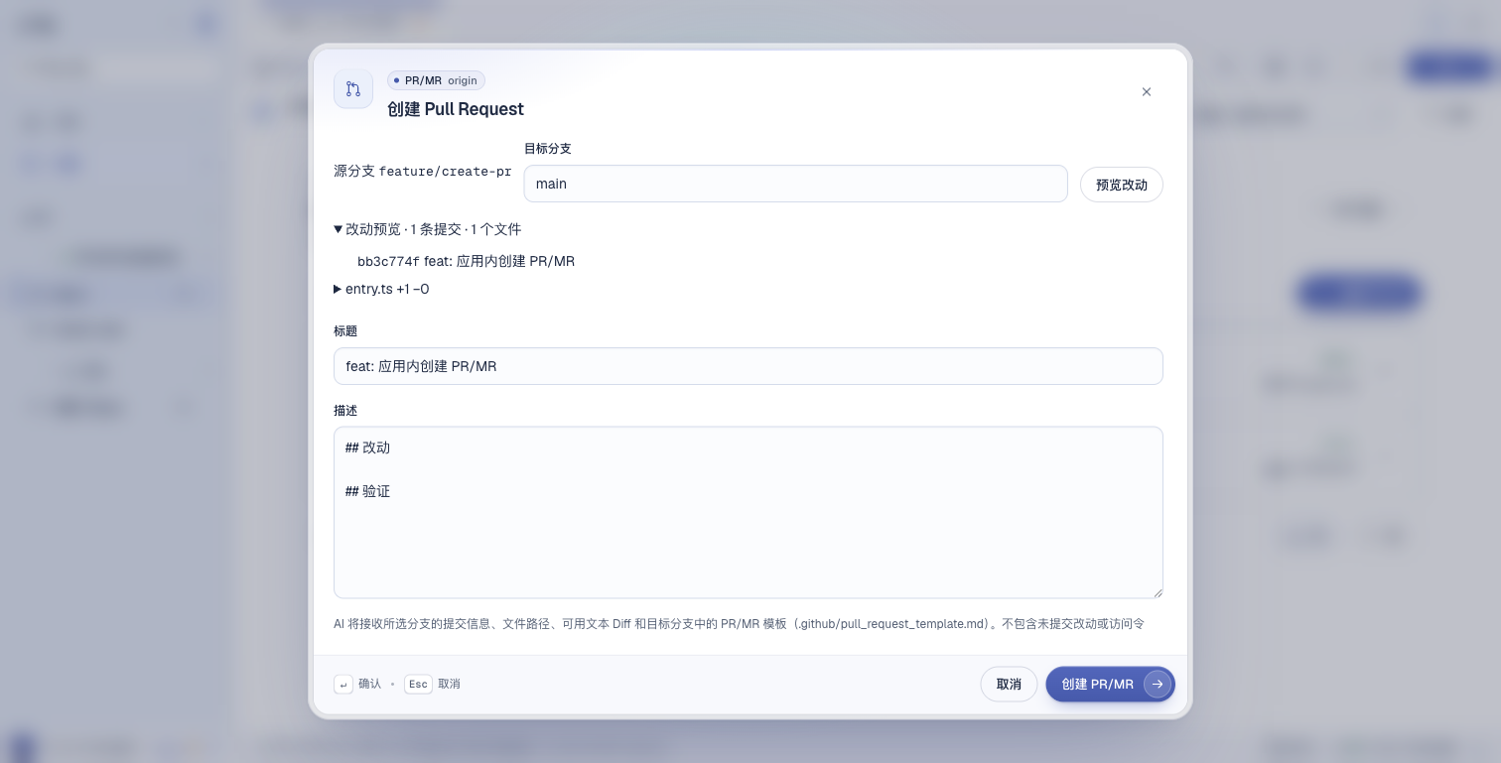
Task: Close the Create Pull Request dialog
Action: (1147, 91)
